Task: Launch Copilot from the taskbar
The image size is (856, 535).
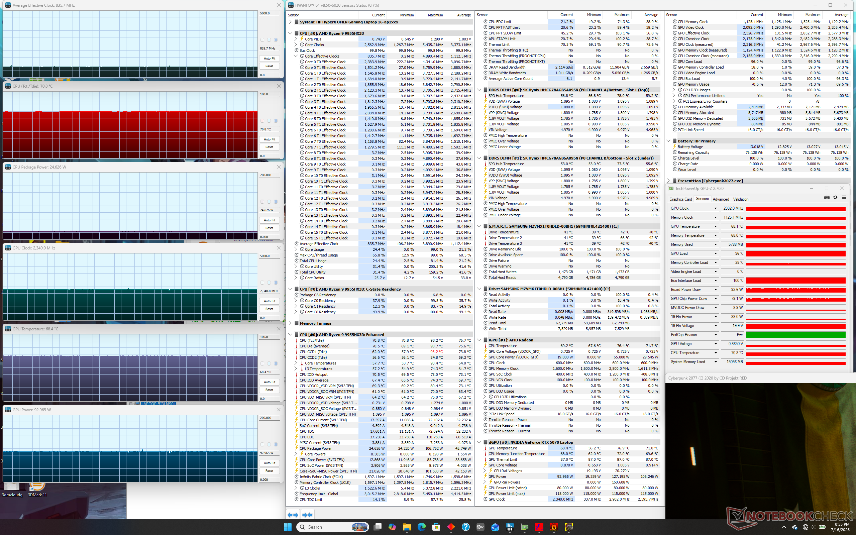Action: click(392, 527)
